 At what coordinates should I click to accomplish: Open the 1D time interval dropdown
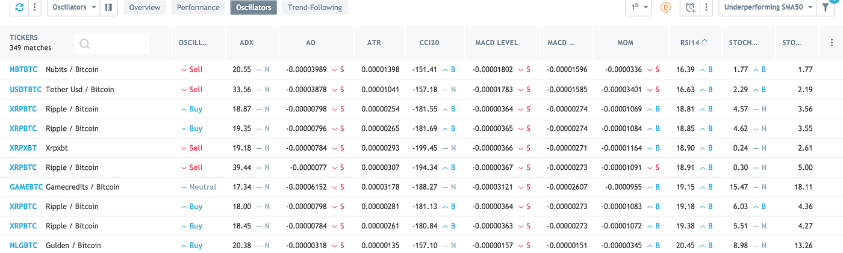[639, 7]
